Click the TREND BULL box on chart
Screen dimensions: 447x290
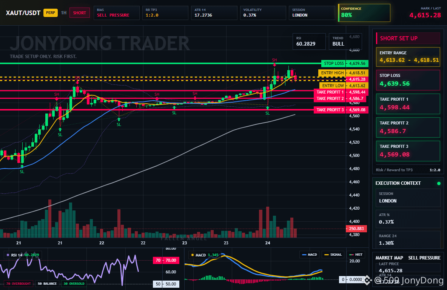click(345, 41)
